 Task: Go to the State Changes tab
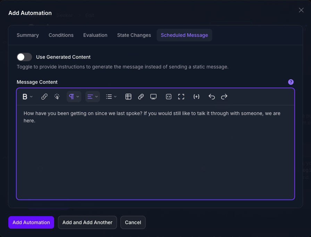pyautogui.click(x=134, y=35)
